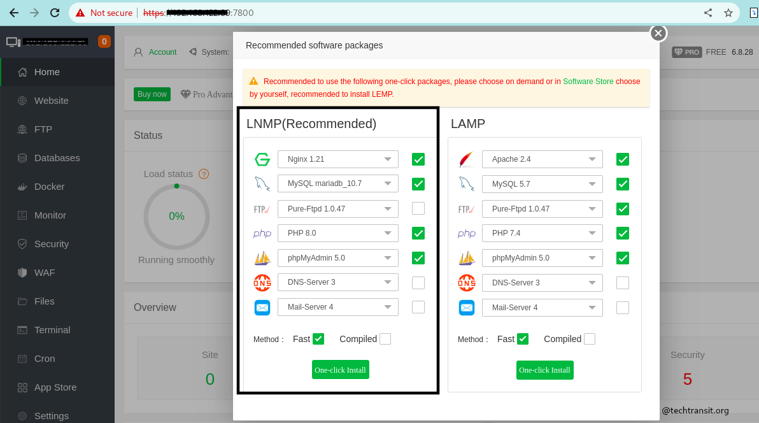Viewport: 759px width, 423px height.
Task: Enable Pure-Ftpd checkbox in LNMP column
Action: coord(418,208)
